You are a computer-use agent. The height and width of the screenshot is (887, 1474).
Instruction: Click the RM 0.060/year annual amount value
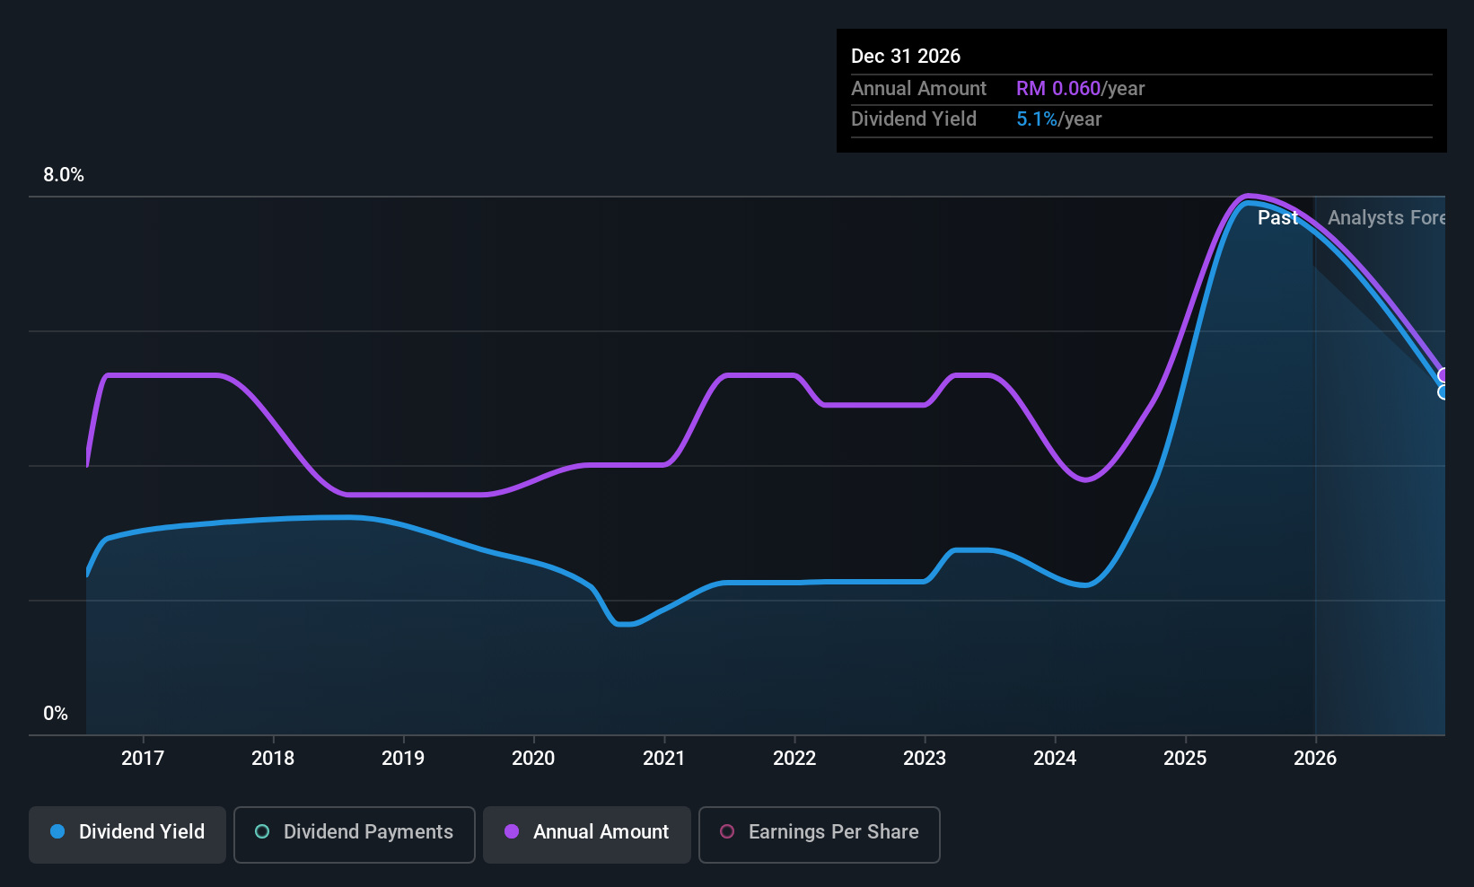pyautogui.click(x=1081, y=88)
